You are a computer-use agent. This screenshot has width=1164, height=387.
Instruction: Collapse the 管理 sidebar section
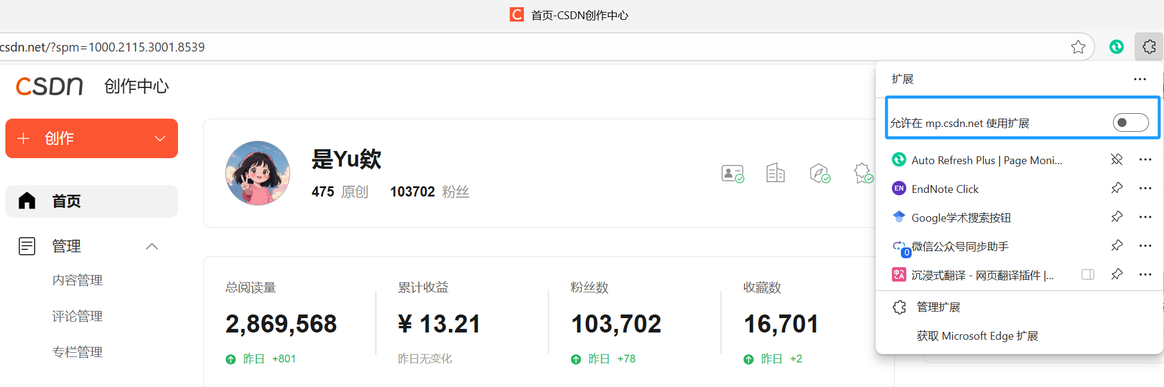(152, 246)
